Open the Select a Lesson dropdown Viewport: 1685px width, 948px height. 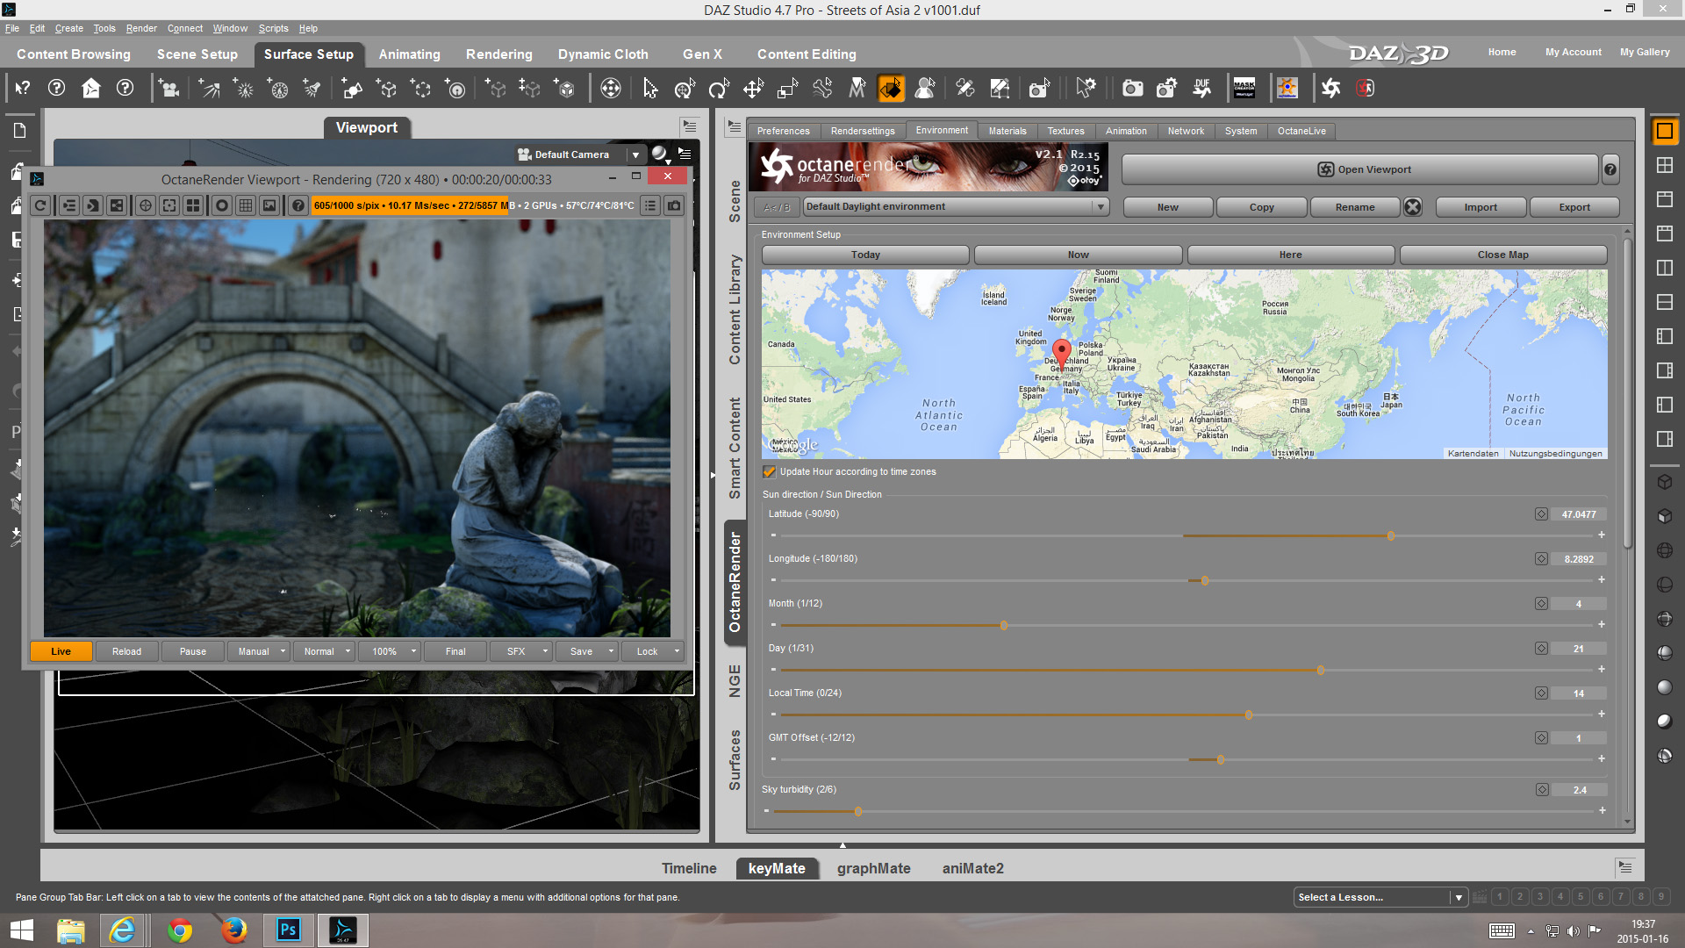(x=1458, y=897)
